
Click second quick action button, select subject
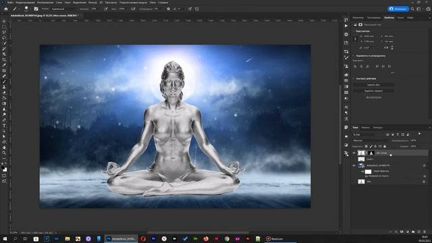(373, 91)
